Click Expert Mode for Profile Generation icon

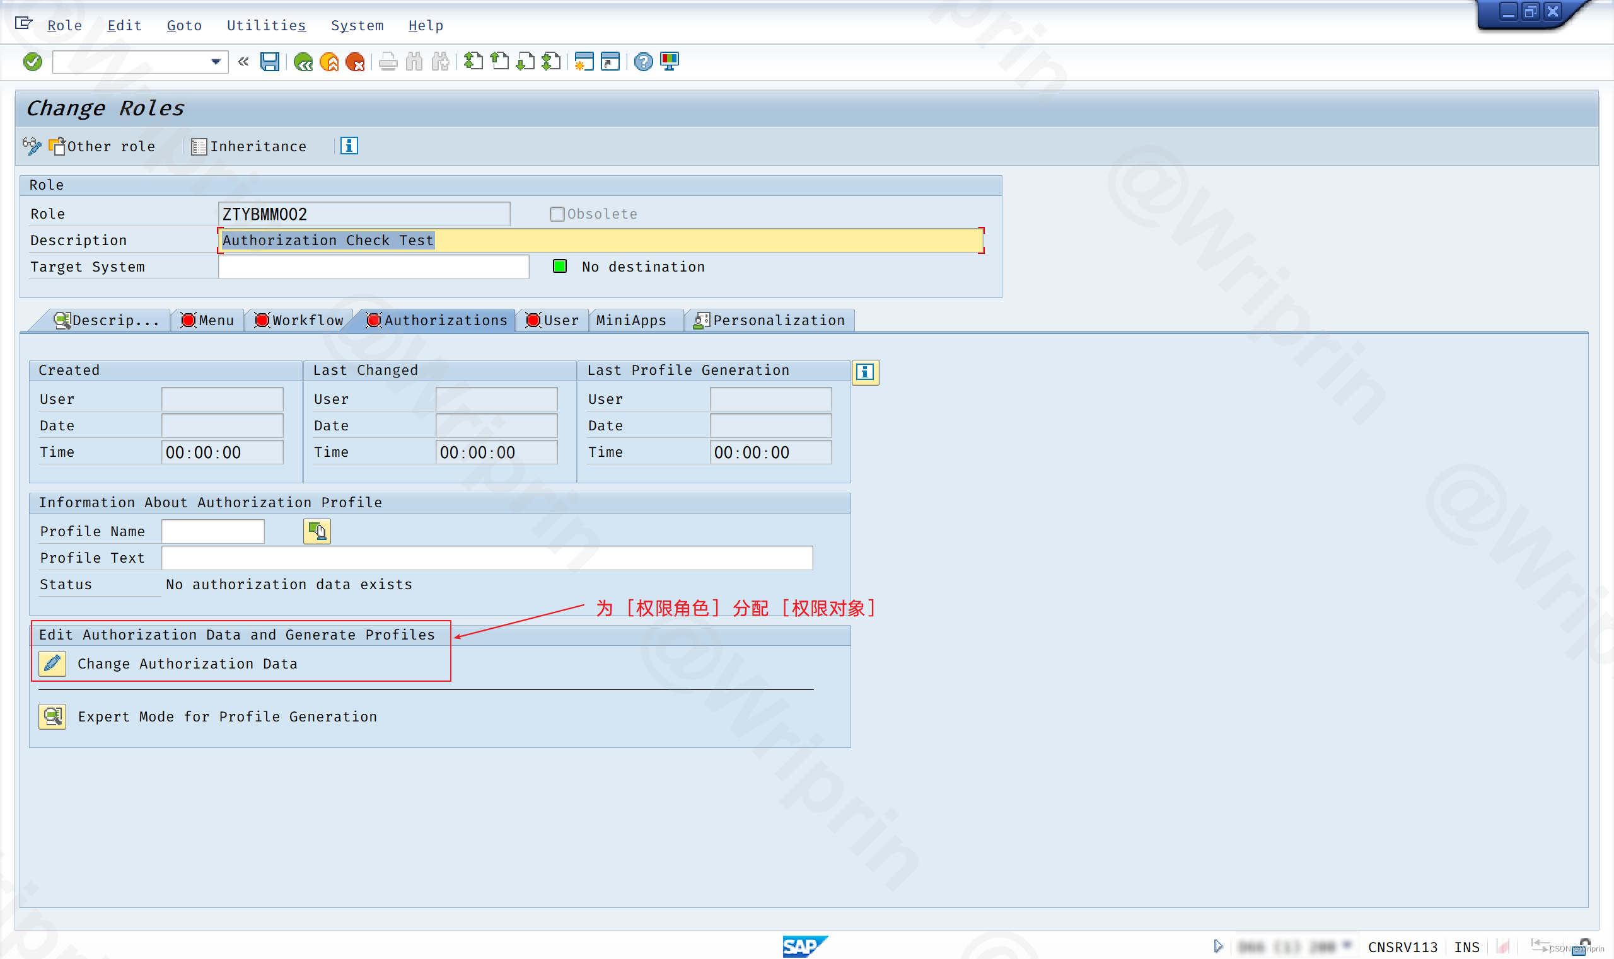[52, 716]
